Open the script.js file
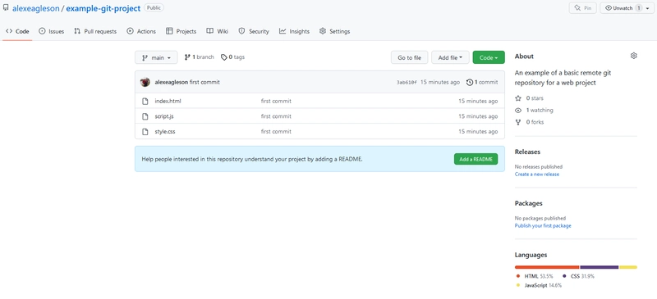This screenshot has width=657, height=299. click(163, 116)
